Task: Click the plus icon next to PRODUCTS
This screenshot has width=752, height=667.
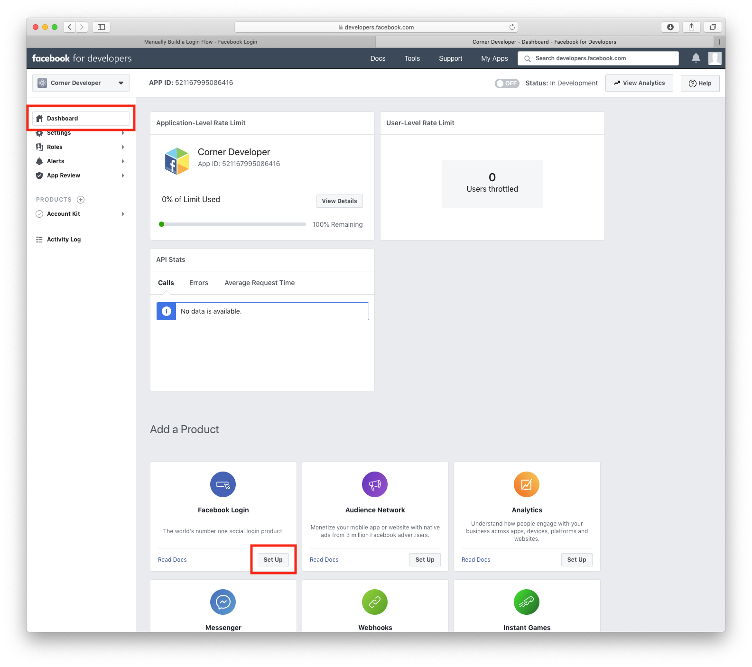Action: (81, 200)
